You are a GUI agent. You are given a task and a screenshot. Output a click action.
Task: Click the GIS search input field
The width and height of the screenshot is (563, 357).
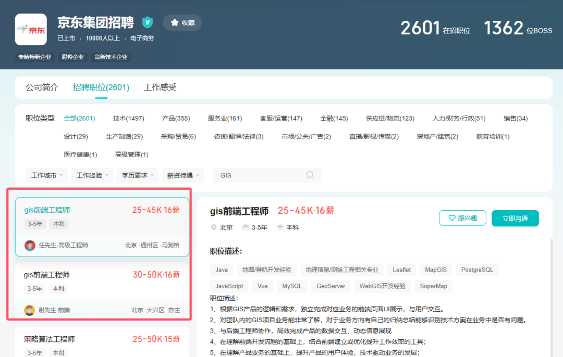tap(267, 175)
